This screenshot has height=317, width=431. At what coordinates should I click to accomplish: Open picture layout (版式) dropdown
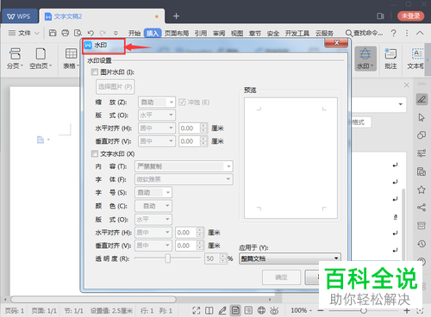coord(157,115)
